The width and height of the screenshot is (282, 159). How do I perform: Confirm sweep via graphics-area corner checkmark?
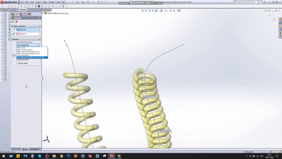(x=269, y=15)
